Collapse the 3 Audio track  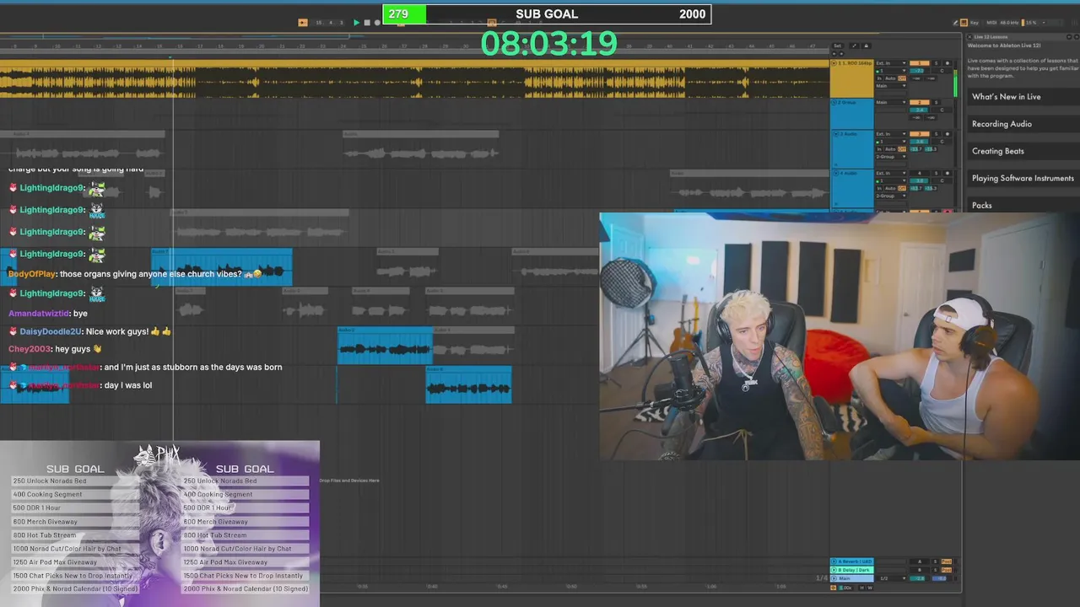coord(836,134)
